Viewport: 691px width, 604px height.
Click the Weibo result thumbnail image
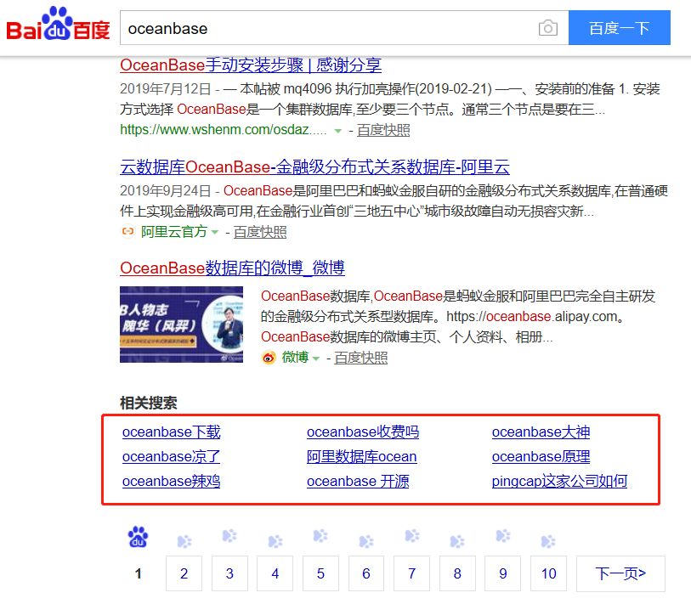click(181, 325)
